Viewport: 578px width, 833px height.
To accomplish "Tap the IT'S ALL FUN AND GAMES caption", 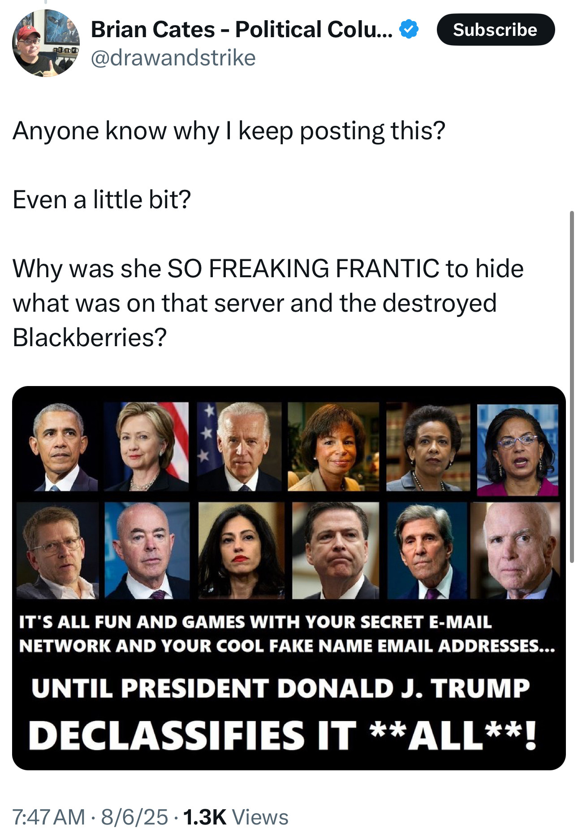I will [287, 633].
